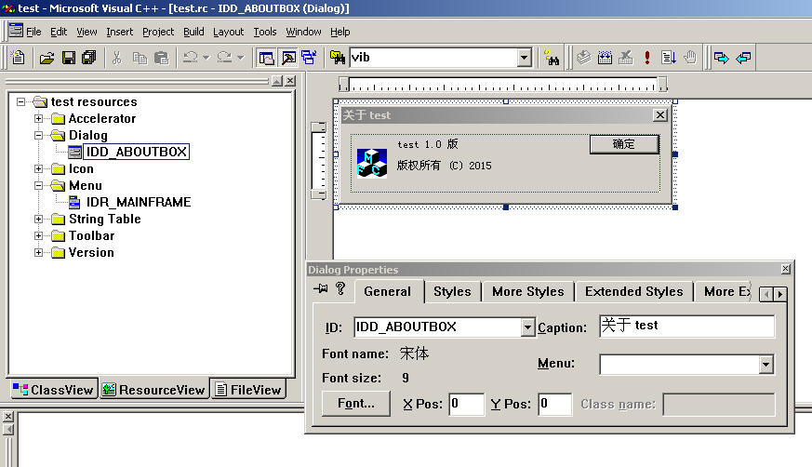Switch to the ClassView tab
This screenshot has height=467, width=812.
pyautogui.click(x=53, y=390)
